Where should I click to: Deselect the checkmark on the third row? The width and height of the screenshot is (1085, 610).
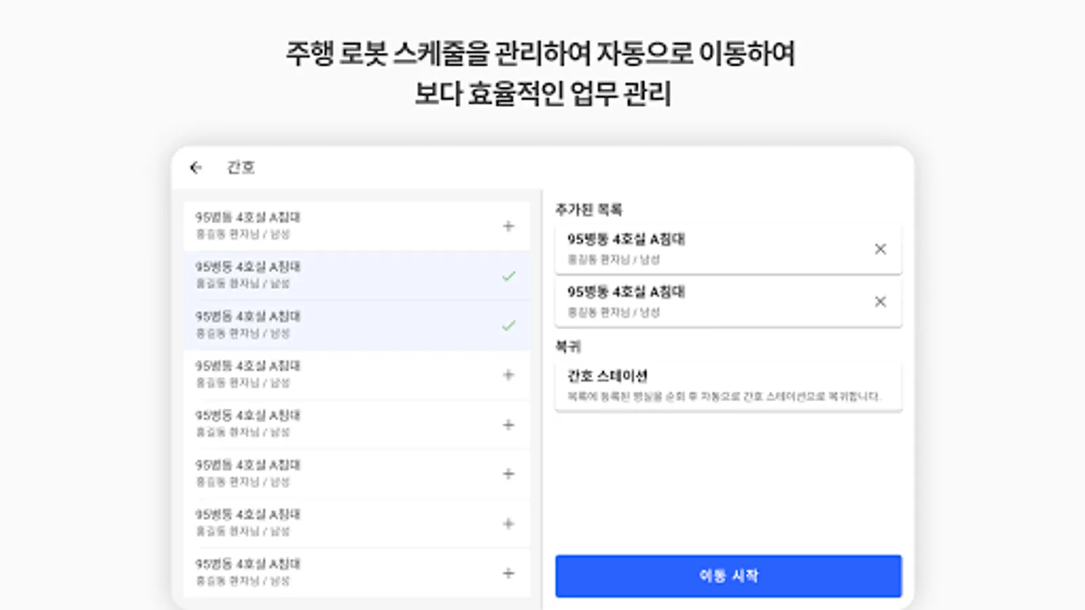point(509,326)
